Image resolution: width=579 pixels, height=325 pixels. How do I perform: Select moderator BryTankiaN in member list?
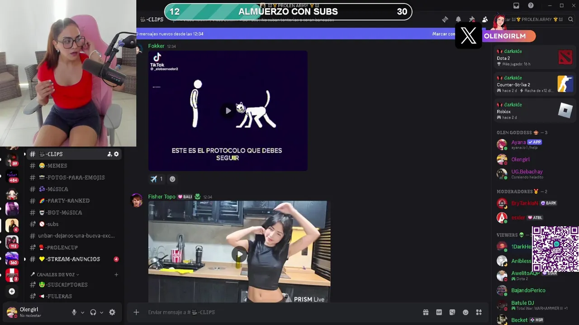(x=535, y=203)
